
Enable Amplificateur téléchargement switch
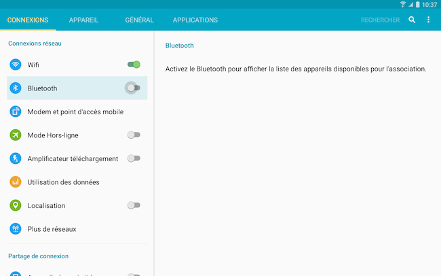tap(134, 158)
